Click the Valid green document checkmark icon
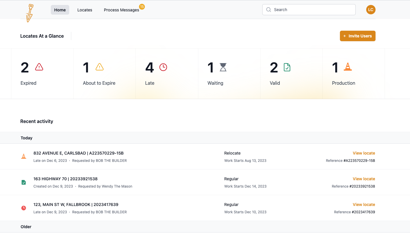 tap(287, 67)
